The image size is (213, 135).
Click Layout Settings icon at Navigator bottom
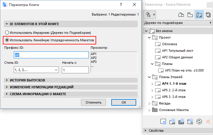[163, 122]
